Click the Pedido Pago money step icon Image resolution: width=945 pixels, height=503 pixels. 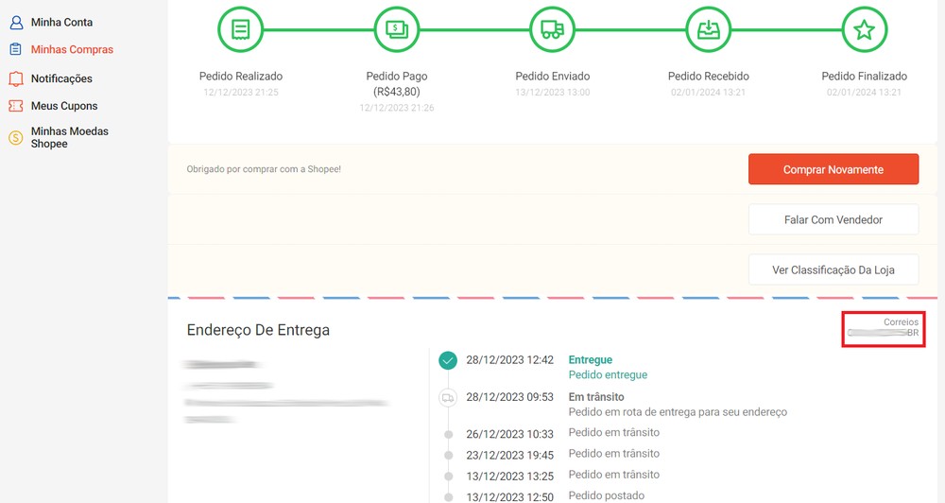[x=397, y=29]
